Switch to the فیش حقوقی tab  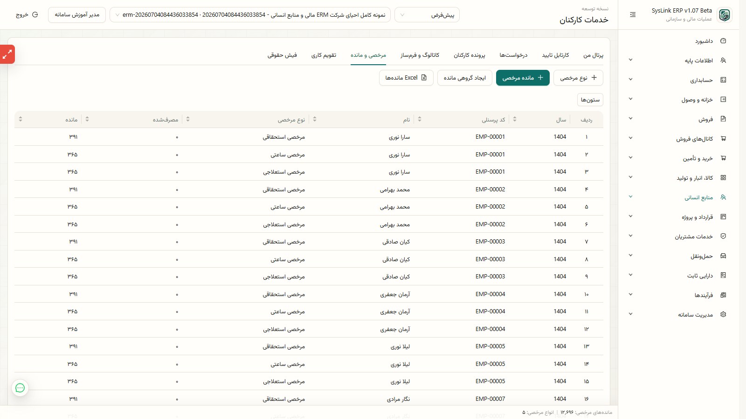pyautogui.click(x=282, y=55)
